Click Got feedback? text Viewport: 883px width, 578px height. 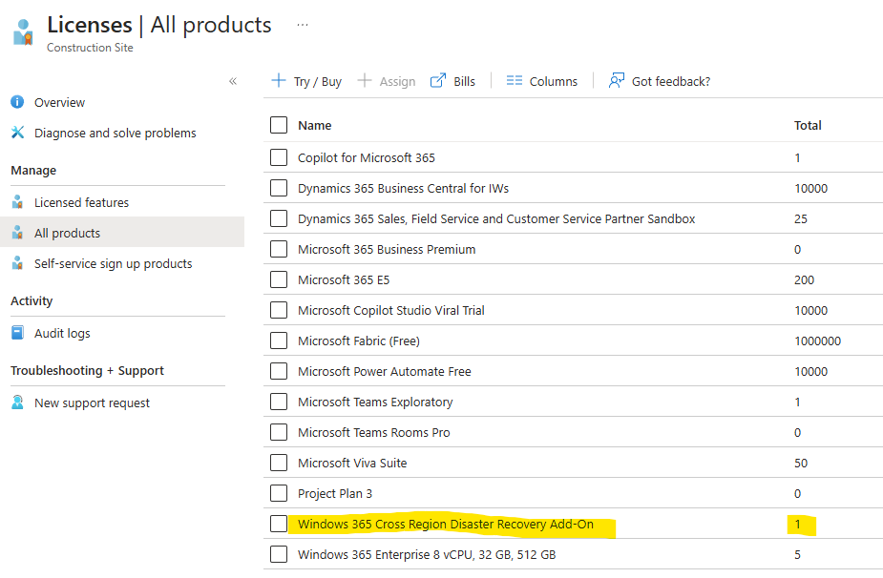click(671, 82)
